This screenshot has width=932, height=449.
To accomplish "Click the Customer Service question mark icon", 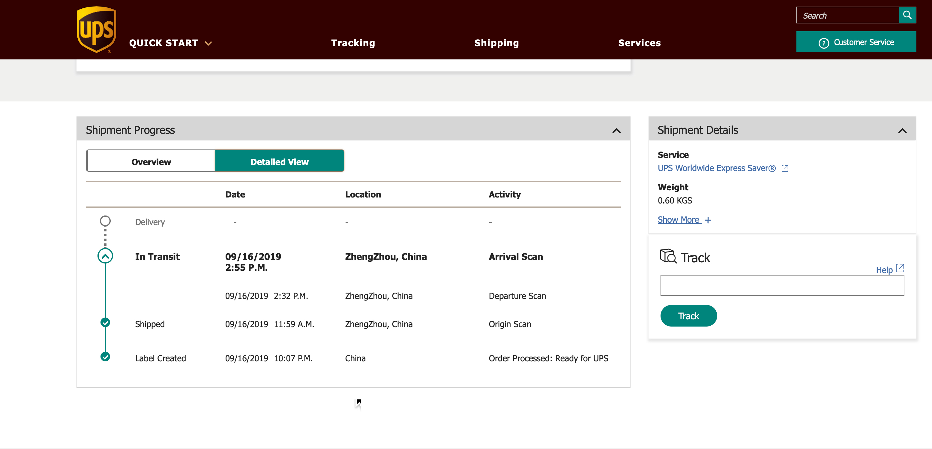I will [824, 43].
